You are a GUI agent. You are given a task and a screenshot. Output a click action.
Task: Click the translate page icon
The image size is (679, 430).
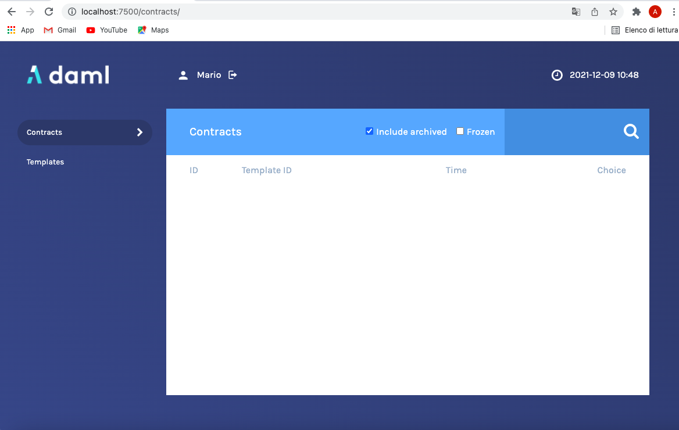(x=576, y=12)
